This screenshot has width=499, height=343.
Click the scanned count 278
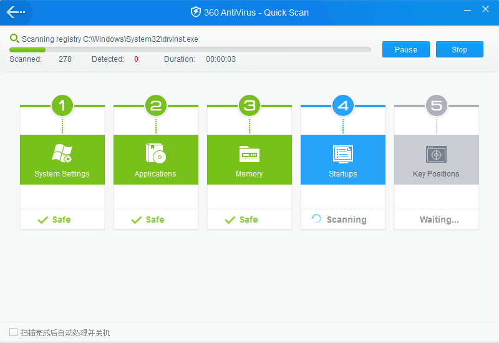coord(65,59)
